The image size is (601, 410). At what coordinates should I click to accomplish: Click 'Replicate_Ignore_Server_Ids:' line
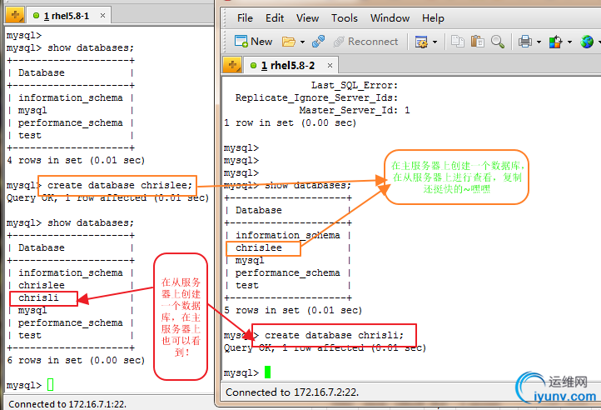[x=316, y=97]
